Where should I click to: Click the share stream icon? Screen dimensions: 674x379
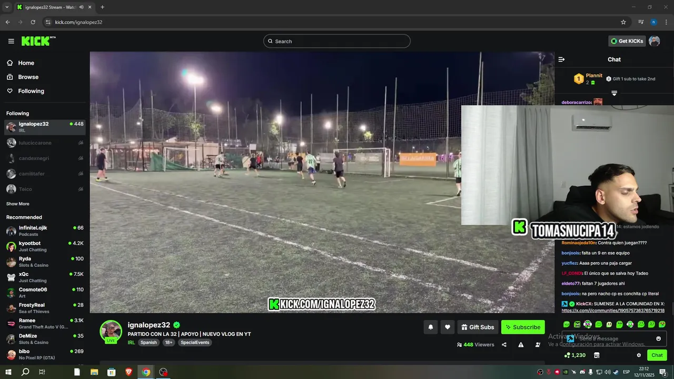[x=504, y=345]
